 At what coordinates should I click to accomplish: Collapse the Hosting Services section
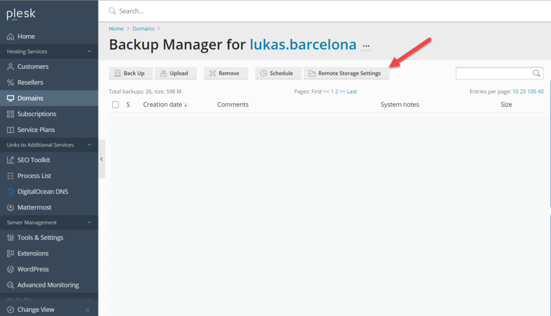coord(89,51)
